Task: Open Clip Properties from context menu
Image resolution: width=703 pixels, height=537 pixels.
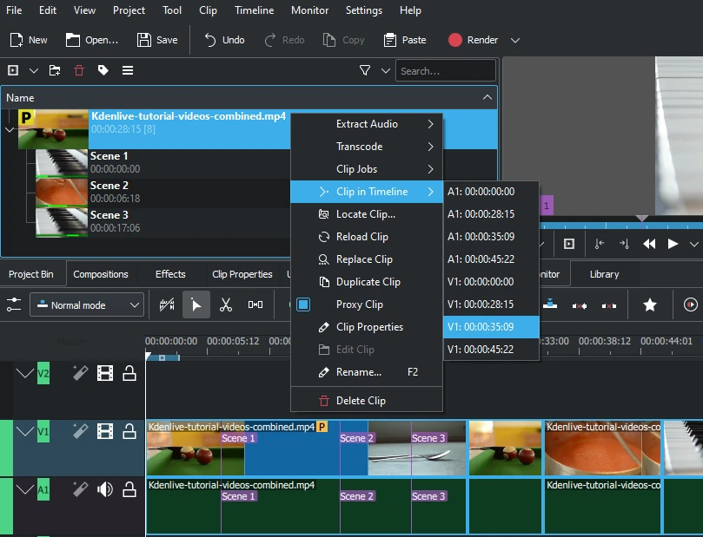Action: point(367,327)
